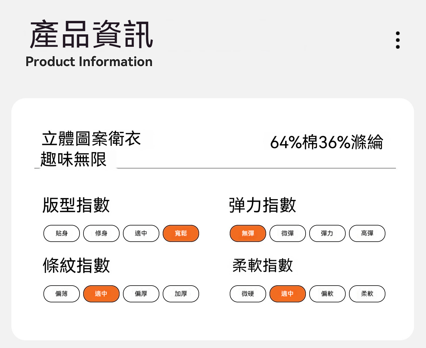This screenshot has width=426, height=348.
Task: Select the 微硬 softness option
Action: coord(248,294)
